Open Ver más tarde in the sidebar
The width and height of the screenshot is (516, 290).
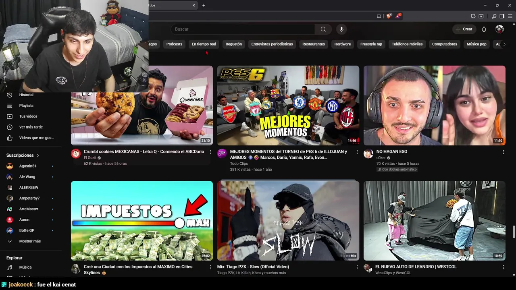[30, 127]
